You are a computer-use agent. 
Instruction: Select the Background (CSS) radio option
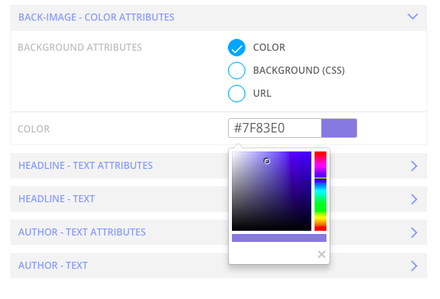237,71
